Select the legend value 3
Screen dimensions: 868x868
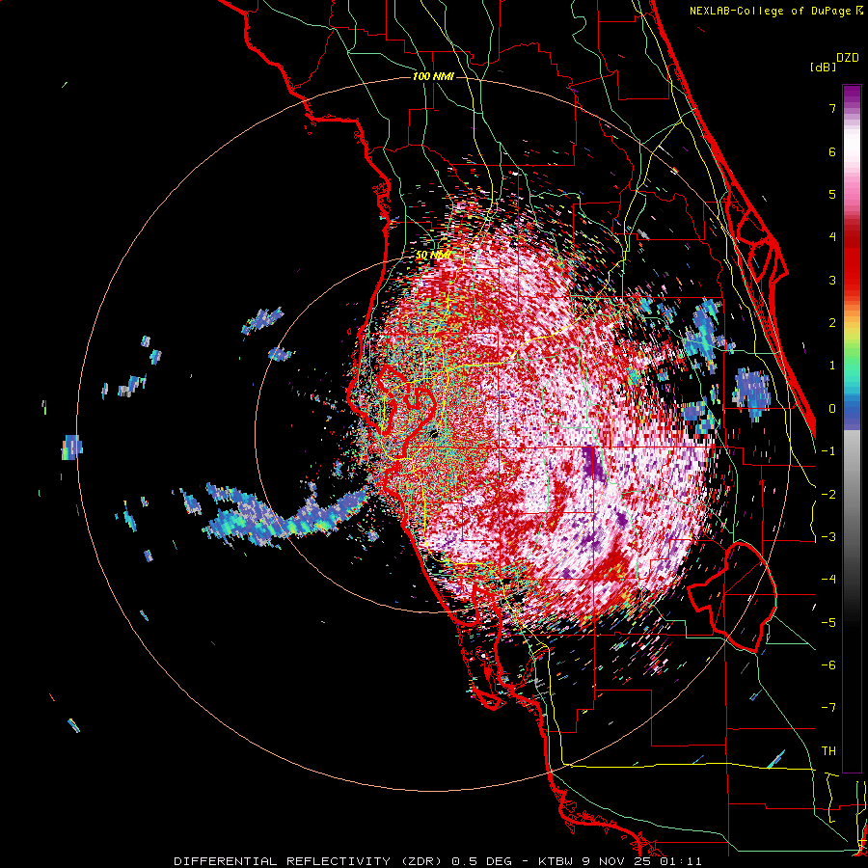pos(832,280)
